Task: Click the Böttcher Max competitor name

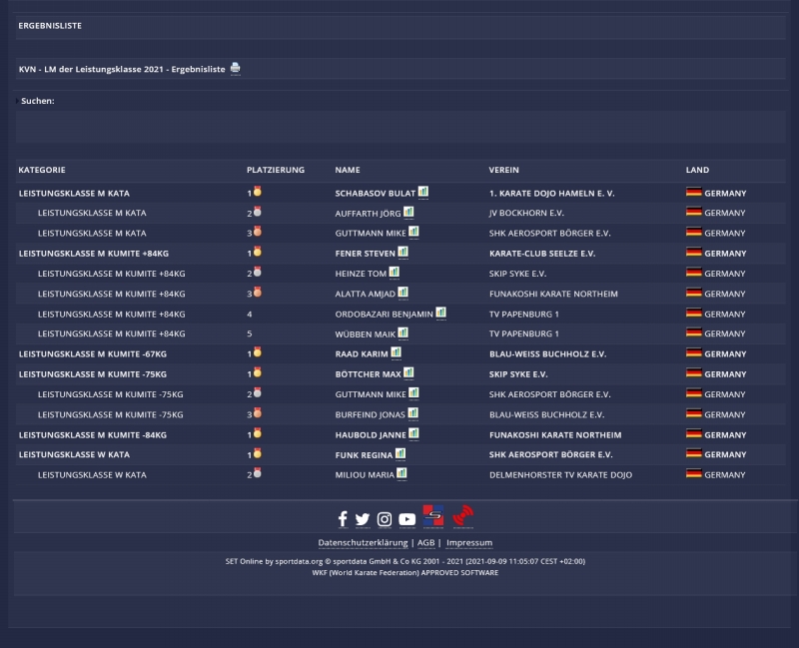Action: tap(368, 374)
